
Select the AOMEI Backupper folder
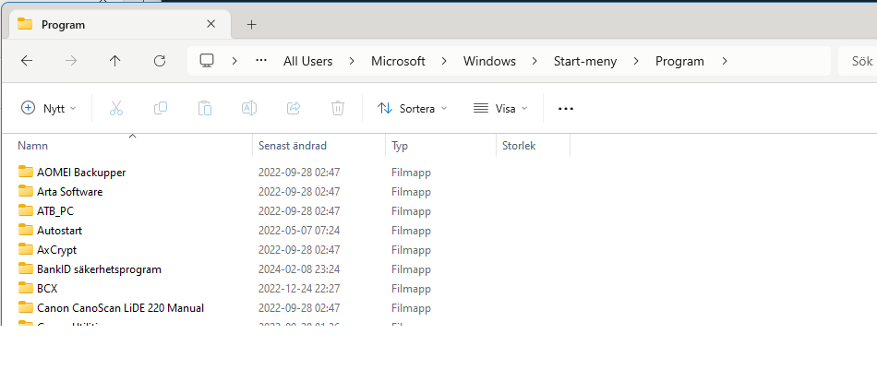point(81,173)
